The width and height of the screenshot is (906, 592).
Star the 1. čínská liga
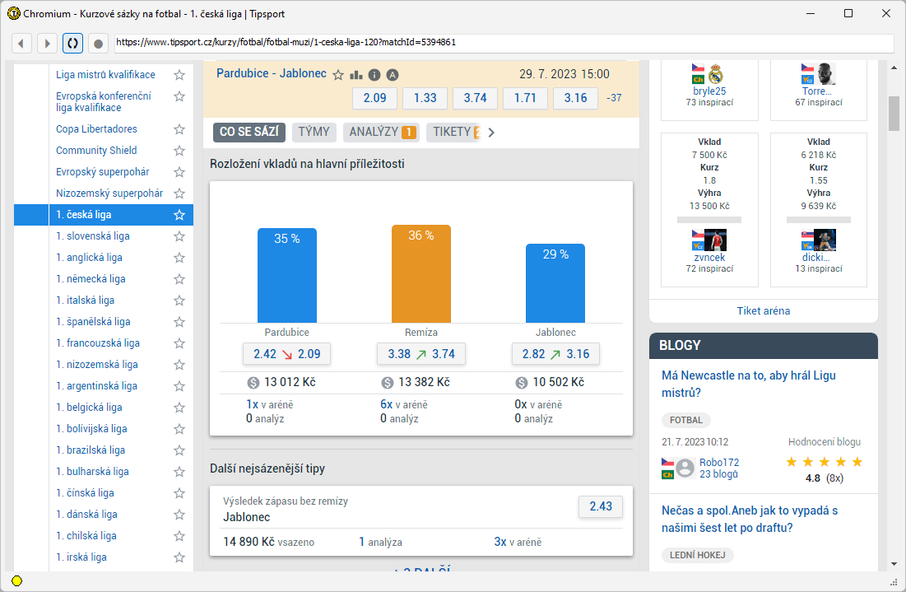(x=179, y=492)
